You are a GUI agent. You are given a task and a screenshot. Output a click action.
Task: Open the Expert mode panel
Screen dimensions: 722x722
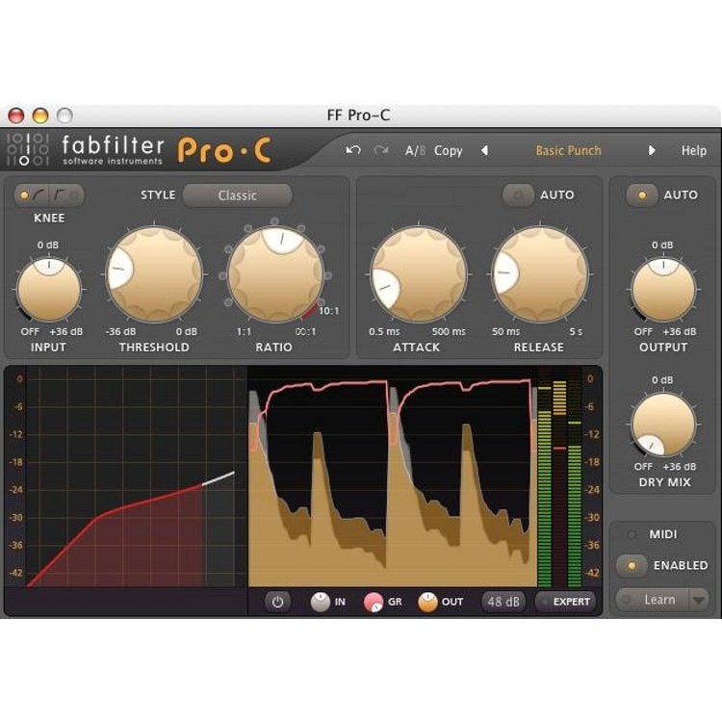tap(565, 602)
